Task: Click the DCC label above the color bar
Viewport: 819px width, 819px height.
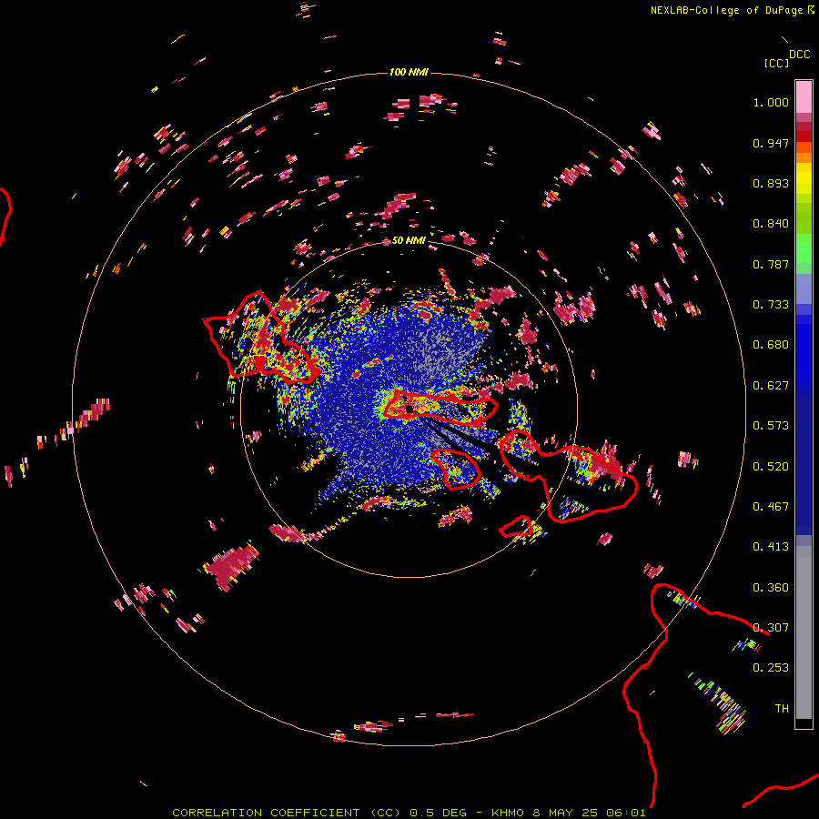Action: (x=799, y=55)
